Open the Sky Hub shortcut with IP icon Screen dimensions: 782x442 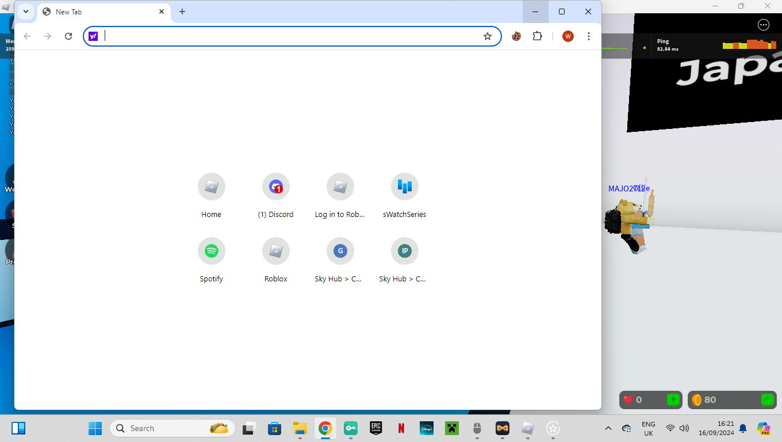point(404,261)
